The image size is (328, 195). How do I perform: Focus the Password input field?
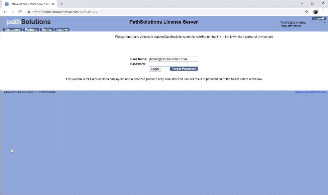(173, 64)
